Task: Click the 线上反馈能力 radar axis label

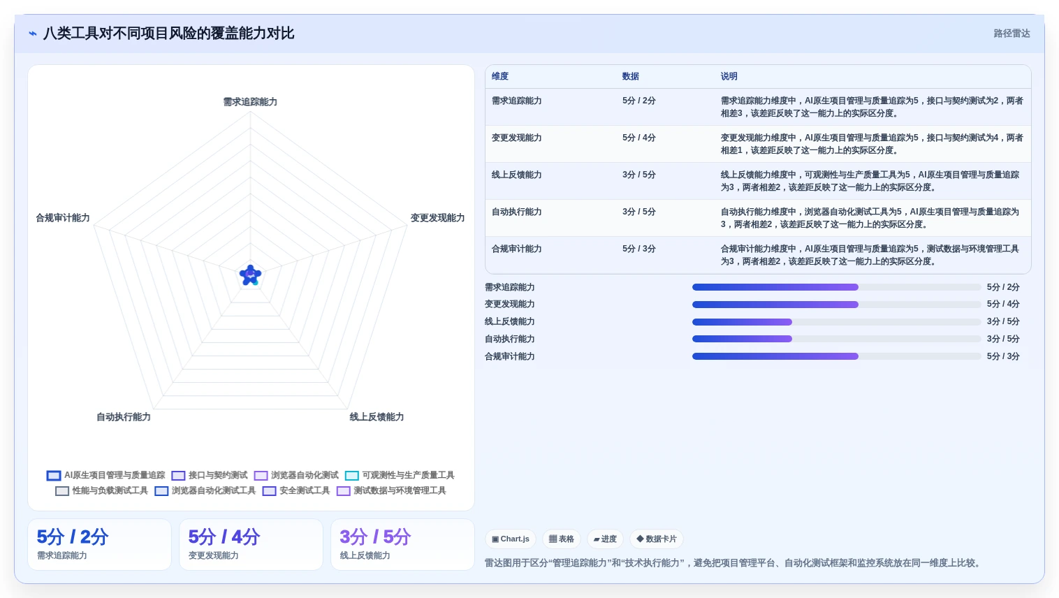Action: [377, 417]
